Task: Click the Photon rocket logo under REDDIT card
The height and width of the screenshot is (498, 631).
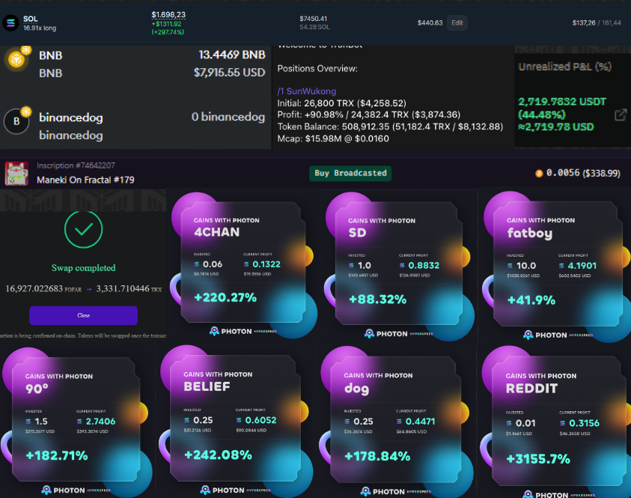Action: 528,494
